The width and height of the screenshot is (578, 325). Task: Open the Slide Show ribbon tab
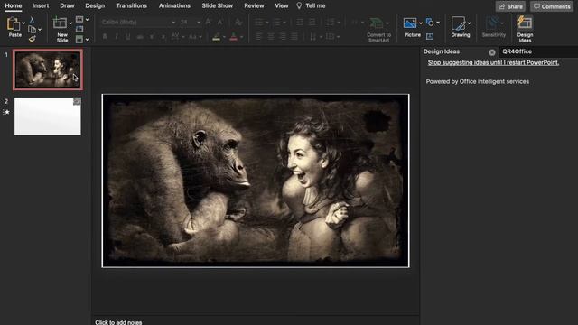(217, 5)
